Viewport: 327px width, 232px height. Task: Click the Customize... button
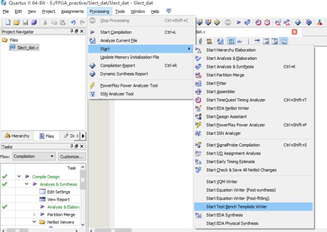click(x=72, y=157)
